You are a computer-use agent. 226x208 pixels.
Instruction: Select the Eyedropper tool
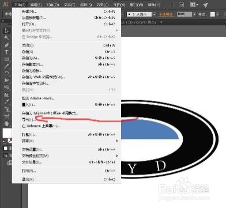[7, 102]
